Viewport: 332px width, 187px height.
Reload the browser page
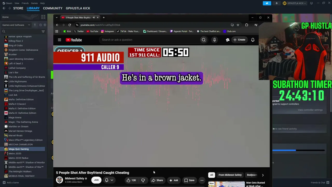(70, 25)
